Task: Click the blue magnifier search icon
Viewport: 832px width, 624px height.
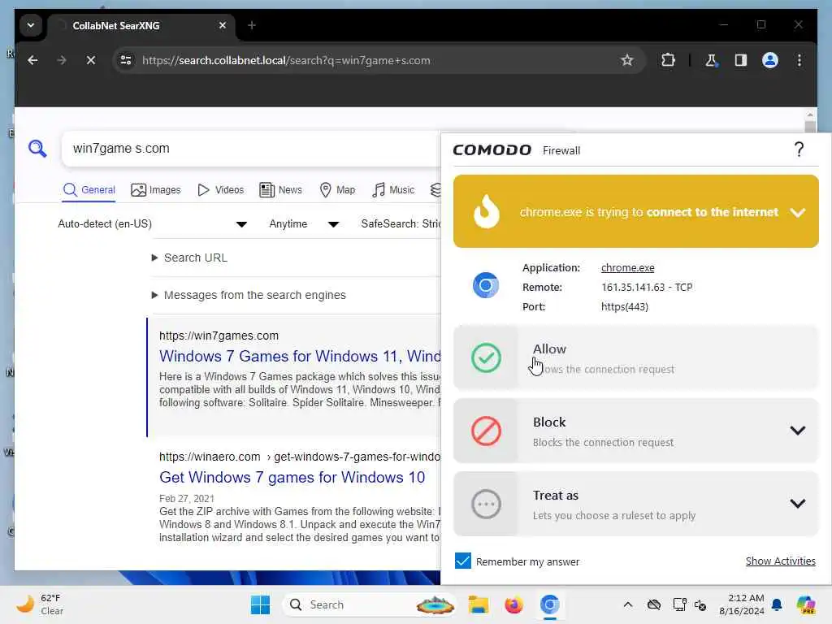Action: click(37, 149)
